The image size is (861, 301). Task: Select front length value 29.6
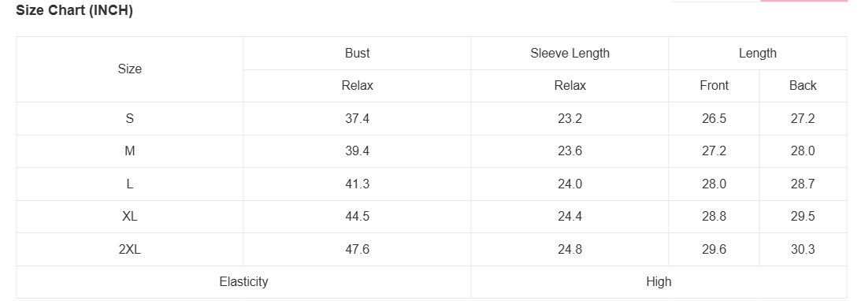click(x=714, y=249)
